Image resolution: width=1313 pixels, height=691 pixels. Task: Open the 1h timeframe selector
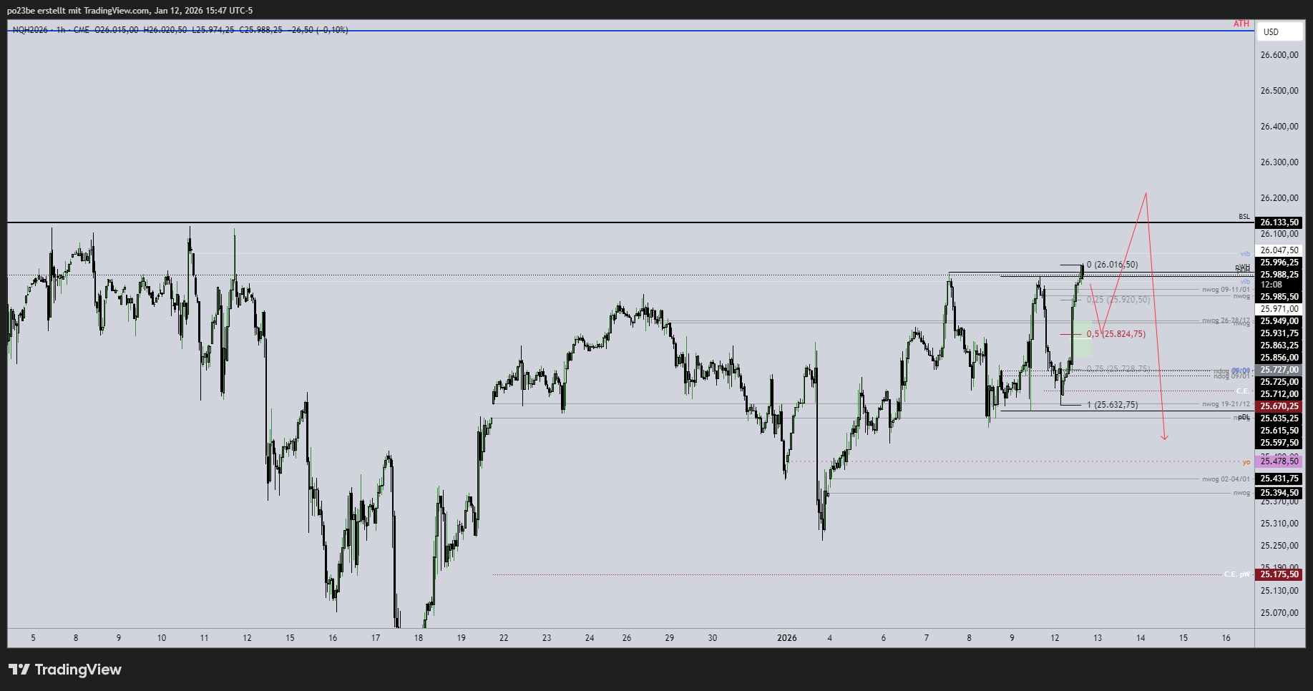[60, 31]
